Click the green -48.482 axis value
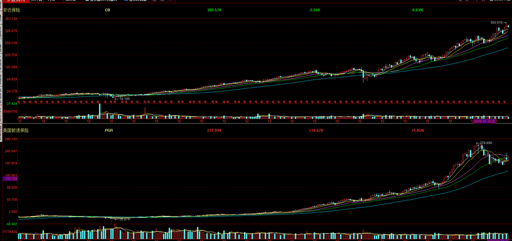Screen dimensions: 512x241 point(11,224)
